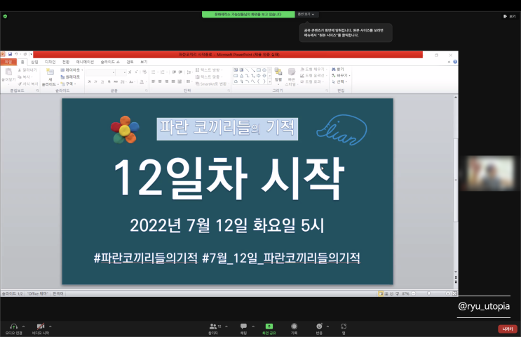The height and width of the screenshot is (337, 521).
Task: Expand video options arrow next to 비디오 시작
Action: point(50,326)
